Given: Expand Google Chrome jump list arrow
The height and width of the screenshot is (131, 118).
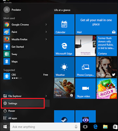Looking at the screenshot, I should pos(46,25).
